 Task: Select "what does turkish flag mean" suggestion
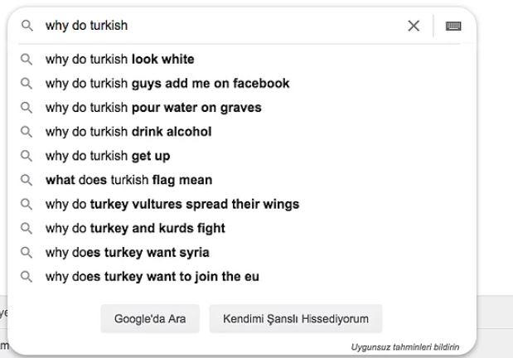click(x=128, y=180)
